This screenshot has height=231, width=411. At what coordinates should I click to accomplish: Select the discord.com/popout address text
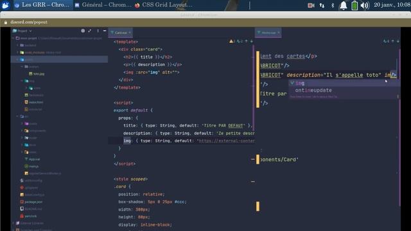[x=29, y=22]
